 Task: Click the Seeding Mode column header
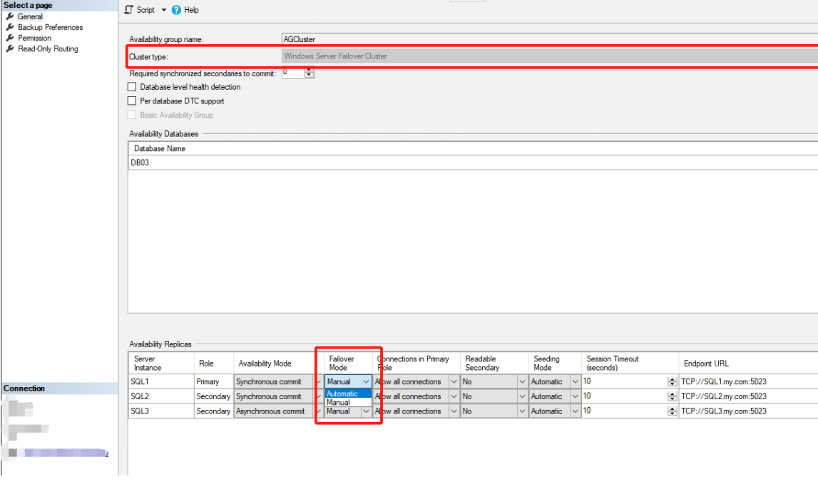(555, 364)
